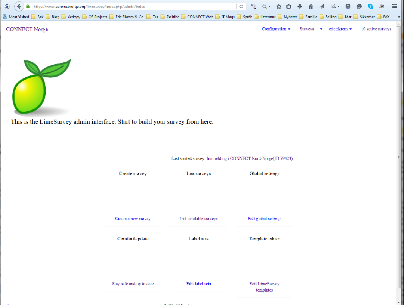Click the S icon at toolbar start
This screenshot has width=404, height=305.
tap(7, 6)
